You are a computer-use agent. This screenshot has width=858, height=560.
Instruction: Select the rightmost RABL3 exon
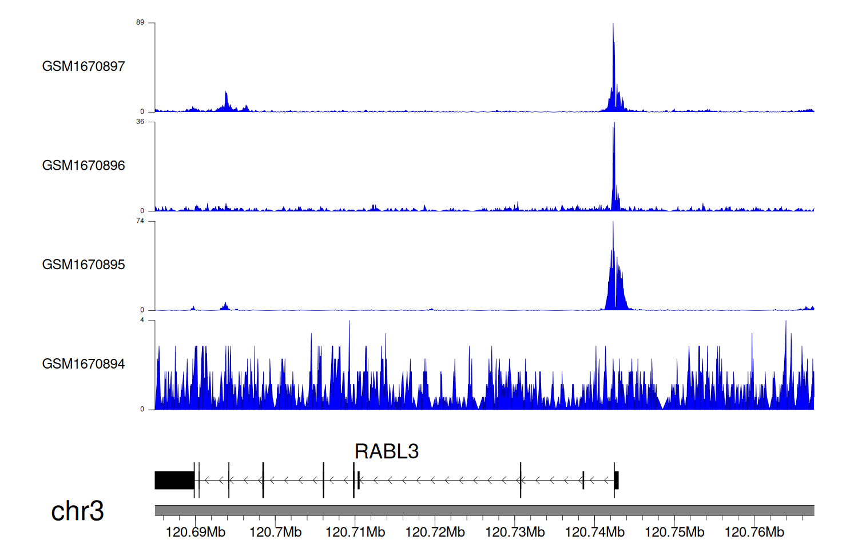(617, 481)
